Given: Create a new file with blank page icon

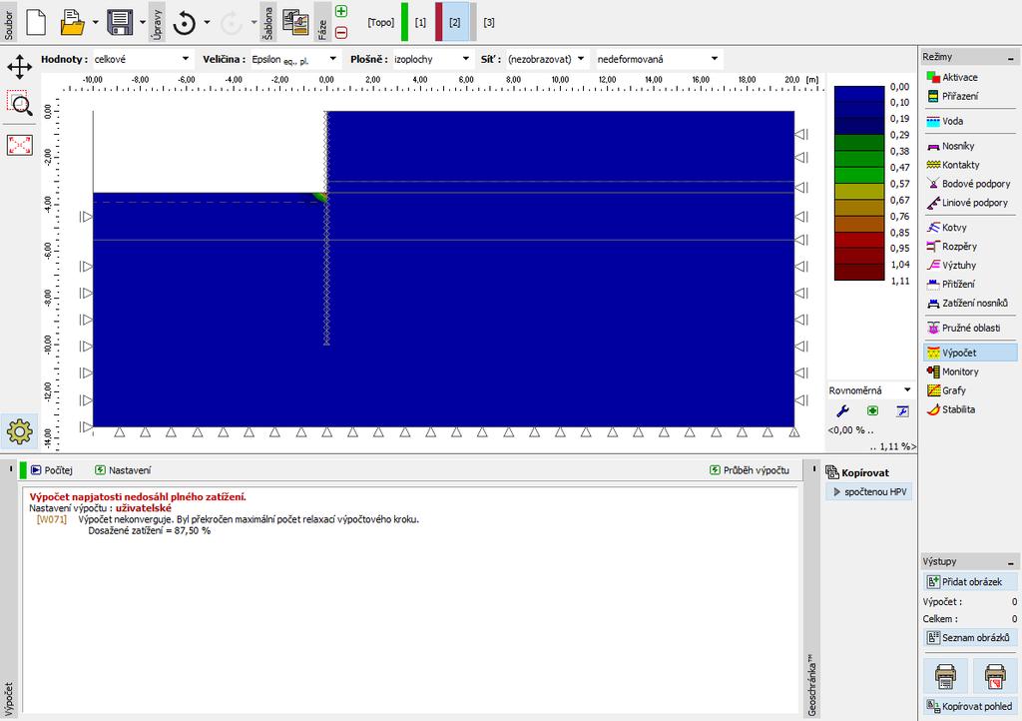Looking at the screenshot, I should (x=36, y=22).
